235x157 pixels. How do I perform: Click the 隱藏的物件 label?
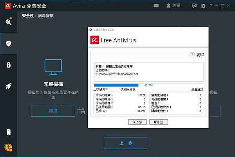[160, 111]
